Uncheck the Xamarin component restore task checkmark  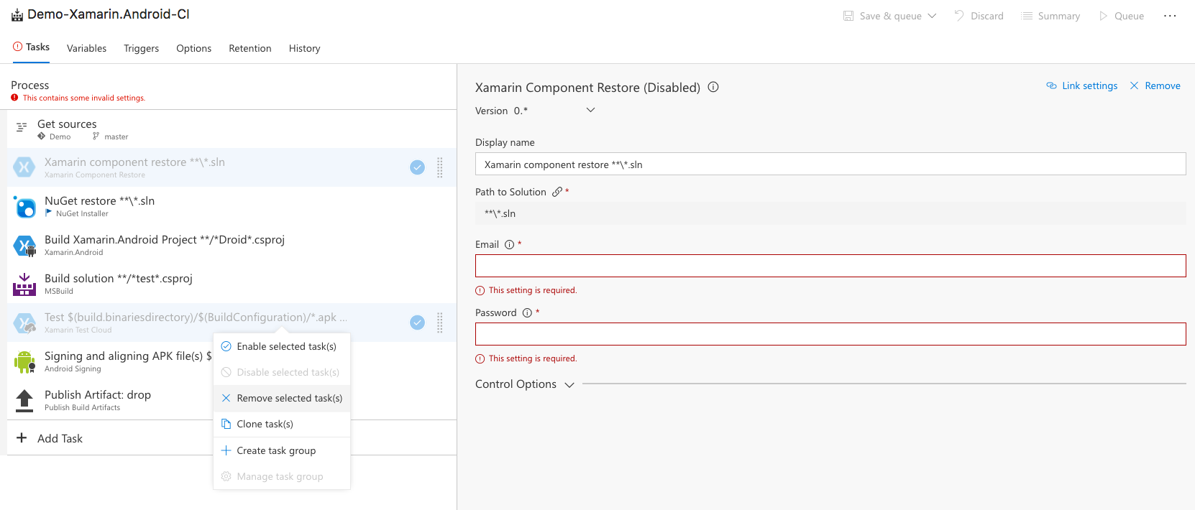pos(417,167)
